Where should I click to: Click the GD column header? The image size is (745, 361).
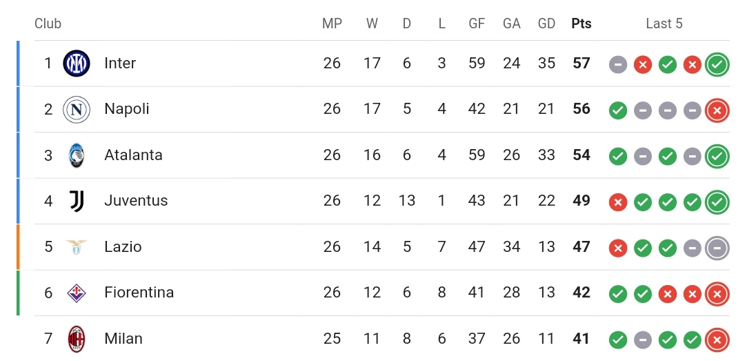(546, 23)
